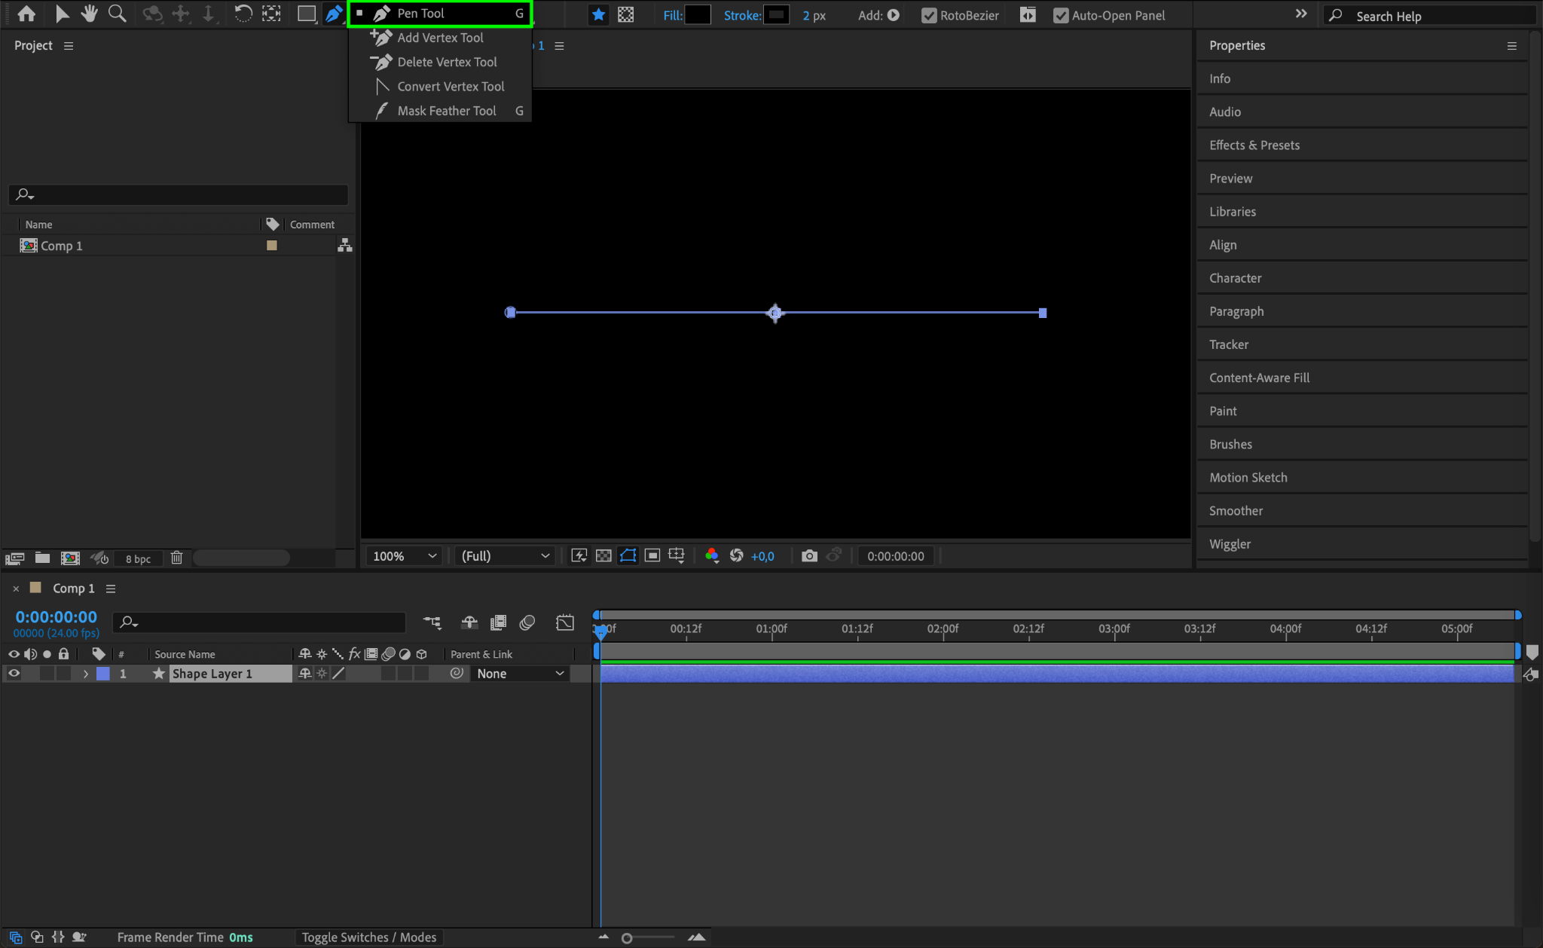
Task: Take a snapshot with camera icon
Action: point(809,556)
